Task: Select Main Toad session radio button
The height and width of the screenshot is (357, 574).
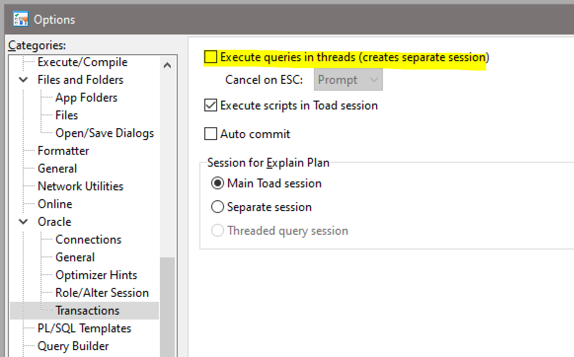Action: [x=217, y=183]
